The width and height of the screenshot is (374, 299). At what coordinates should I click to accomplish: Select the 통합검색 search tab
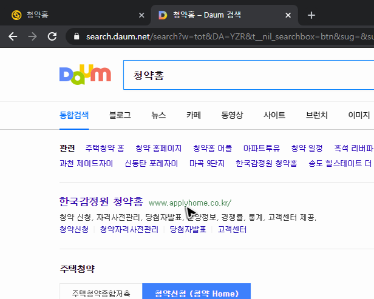tap(74, 115)
